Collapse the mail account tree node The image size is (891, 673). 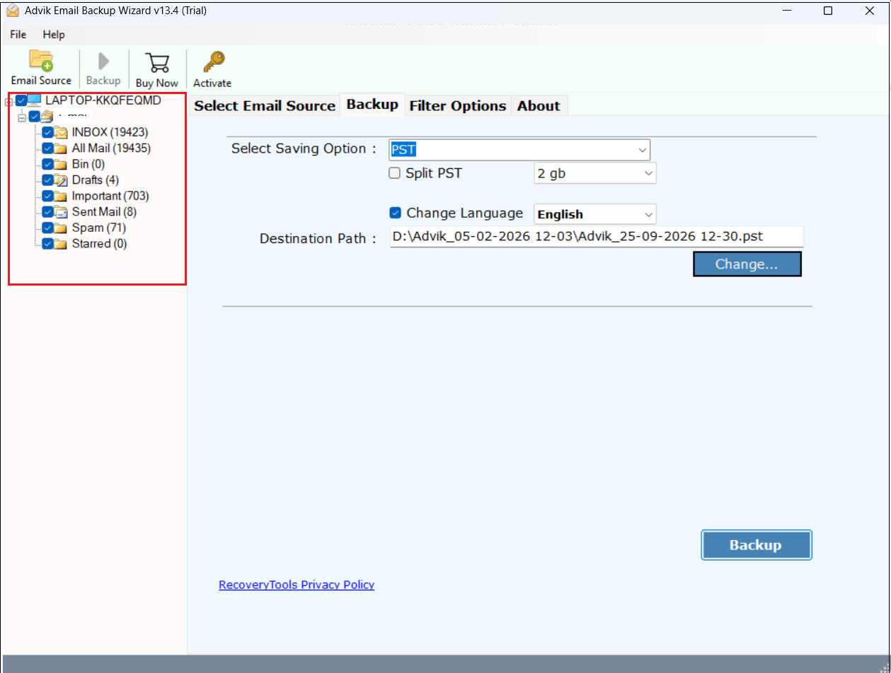tap(22, 117)
